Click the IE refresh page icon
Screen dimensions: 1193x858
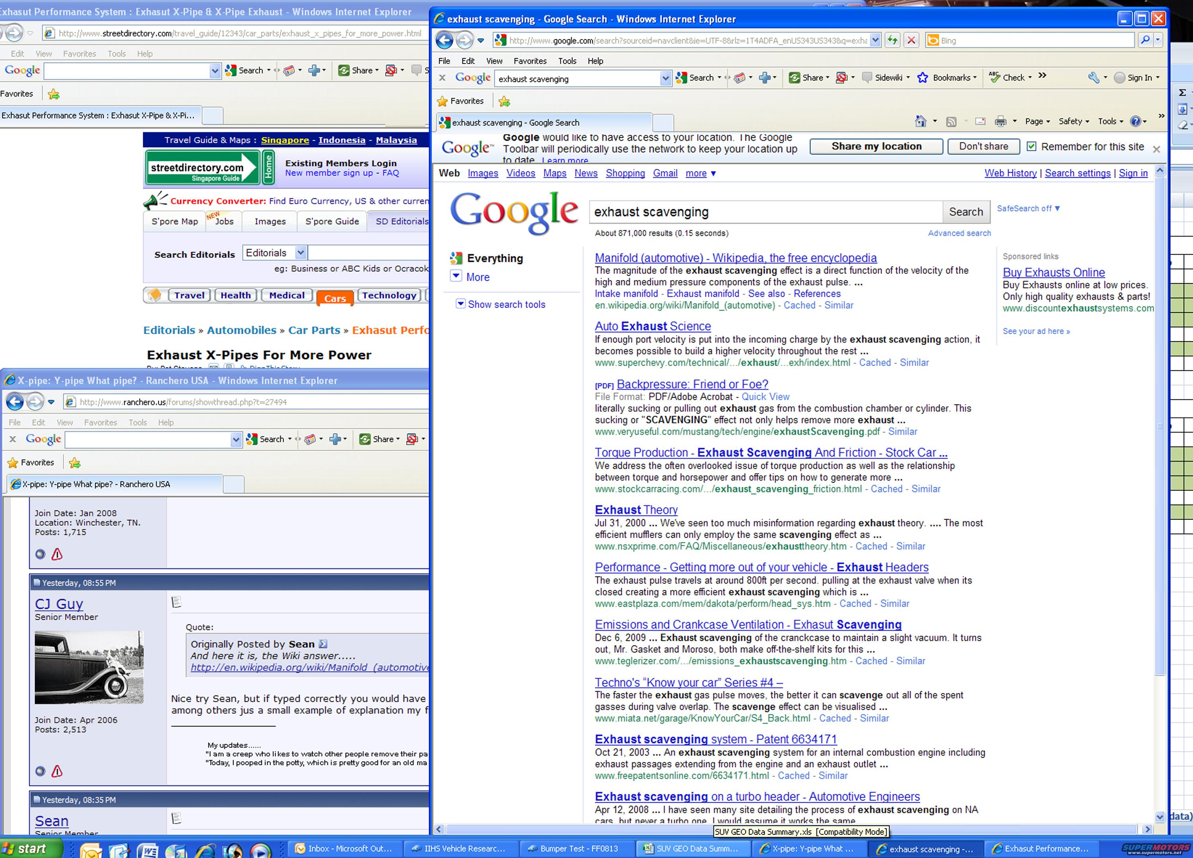click(892, 41)
